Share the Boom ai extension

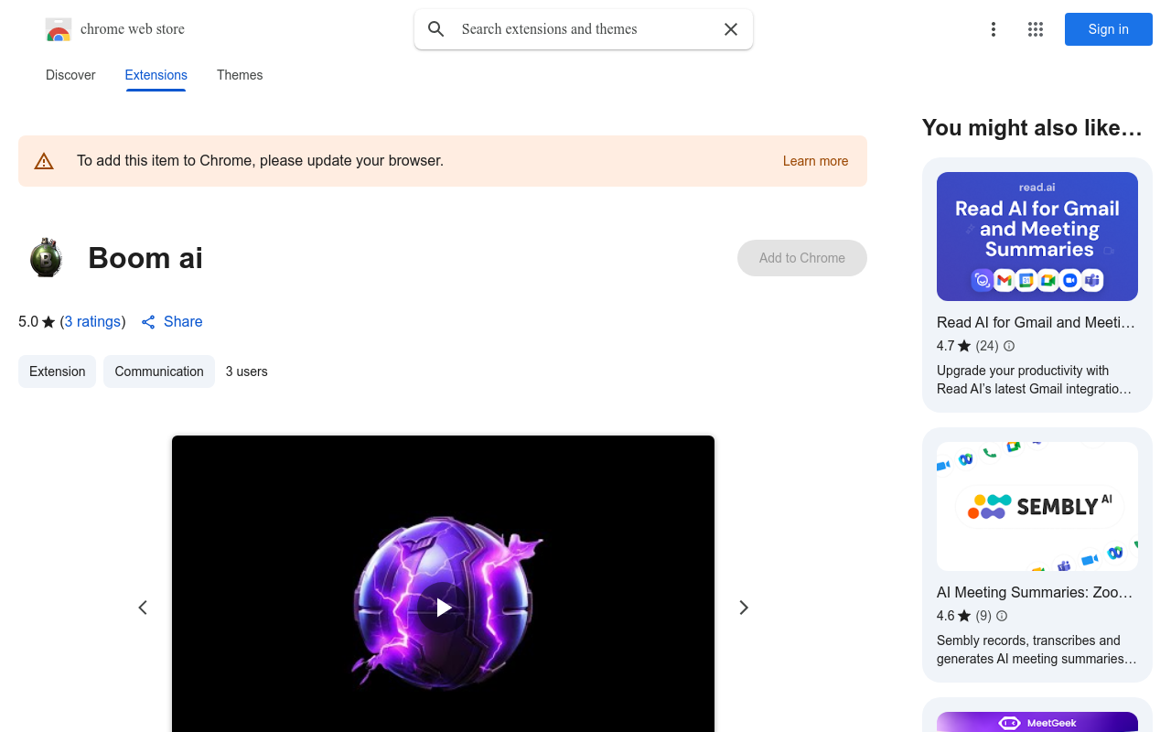pos(172,322)
